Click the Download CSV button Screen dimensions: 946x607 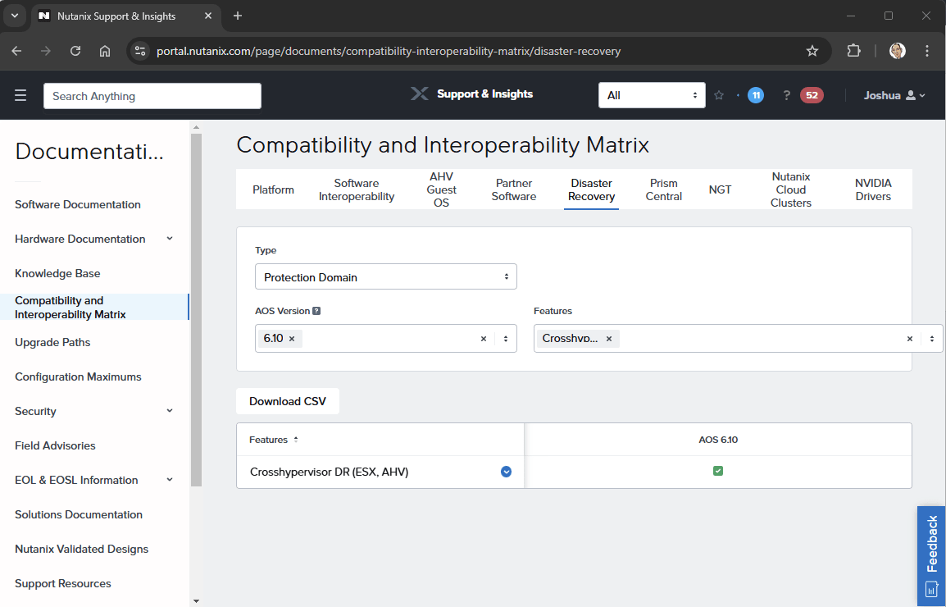click(288, 401)
